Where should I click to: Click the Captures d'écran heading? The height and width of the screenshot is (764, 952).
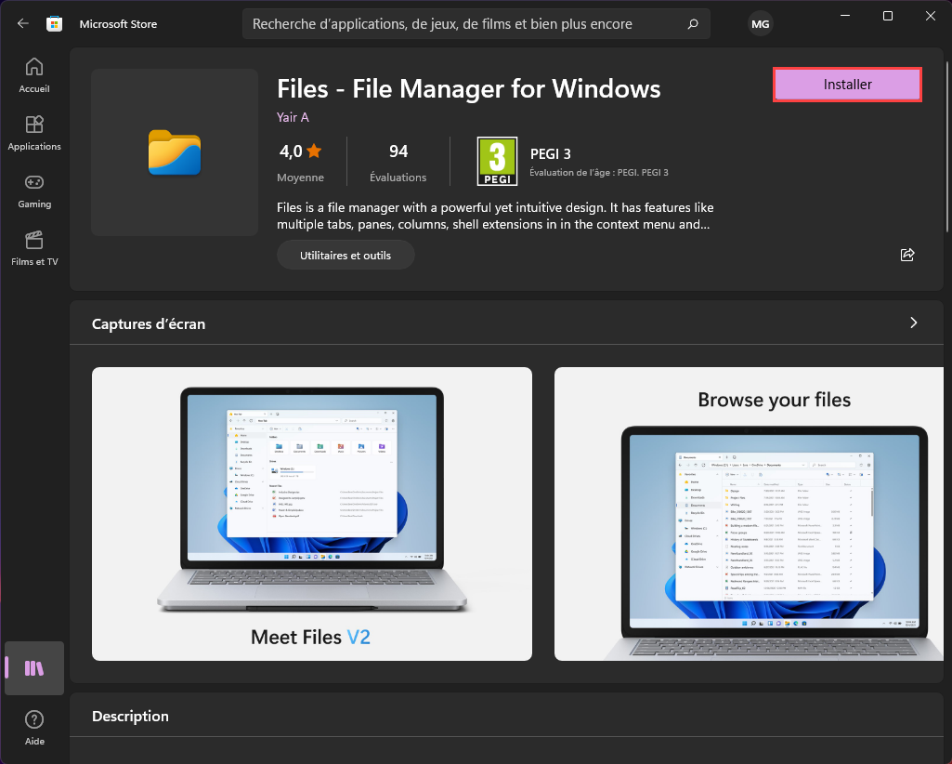click(149, 324)
